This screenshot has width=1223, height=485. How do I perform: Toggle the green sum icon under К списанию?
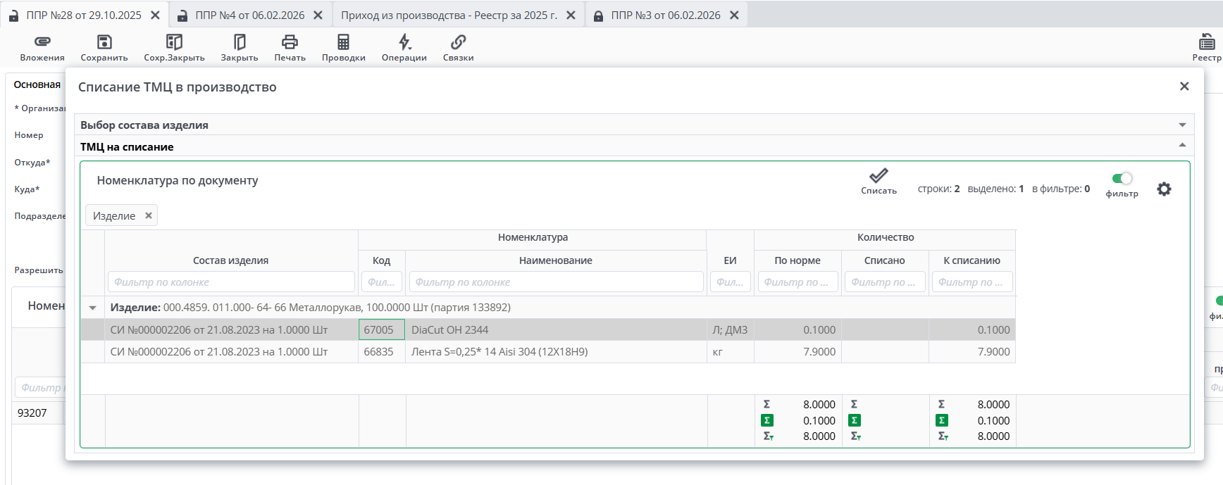tap(941, 420)
